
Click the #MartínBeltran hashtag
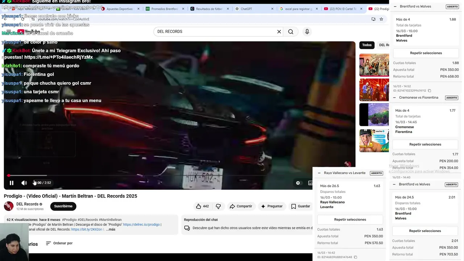tap(110, 220)
